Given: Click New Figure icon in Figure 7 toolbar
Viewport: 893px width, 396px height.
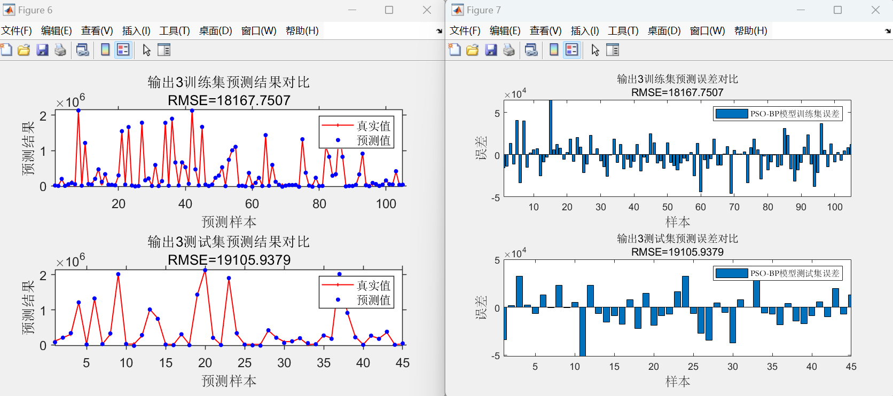Looking at the screenshot, I should click(x=455, y=50).
